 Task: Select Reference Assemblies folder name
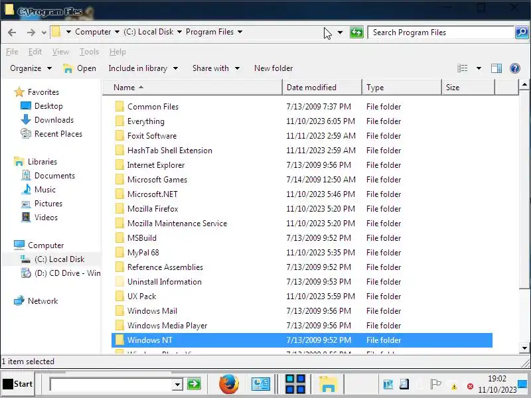click(x=165, y=267)
